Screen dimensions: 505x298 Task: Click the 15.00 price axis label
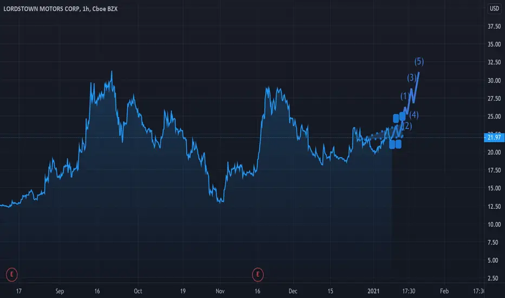click(494, 188)
